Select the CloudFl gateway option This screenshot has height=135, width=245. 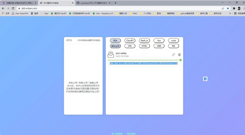[x=130, y=41]
